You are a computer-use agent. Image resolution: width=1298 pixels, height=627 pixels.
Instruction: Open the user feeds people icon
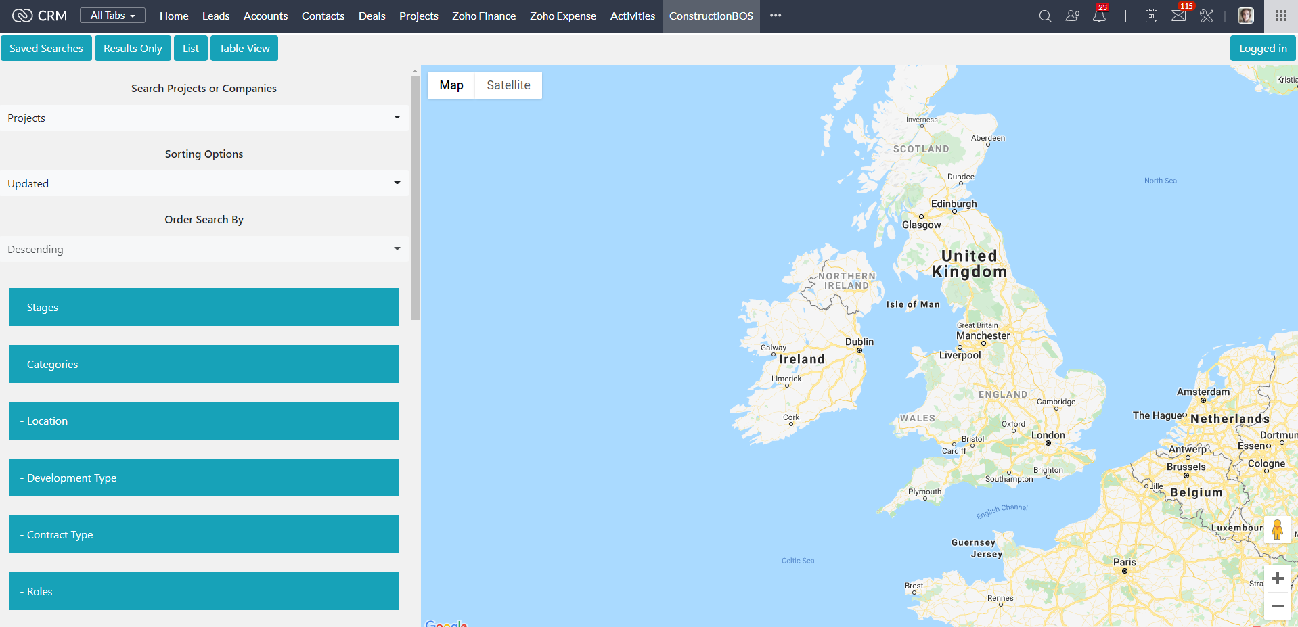point(1072,16)
